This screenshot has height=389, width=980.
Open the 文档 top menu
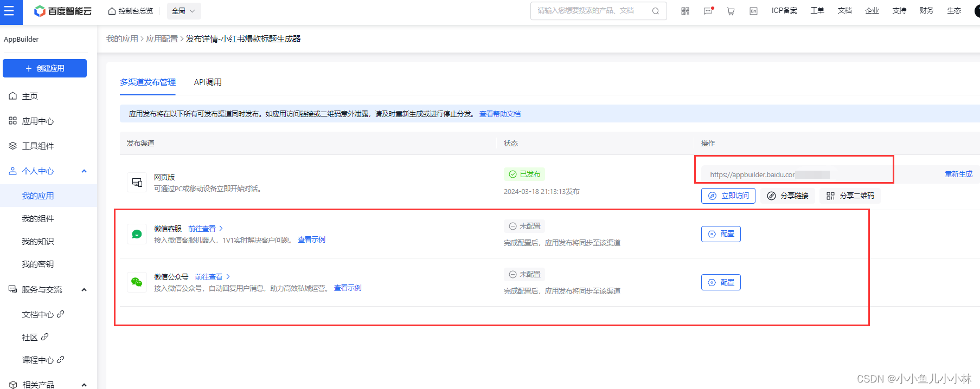pos(844,10)
